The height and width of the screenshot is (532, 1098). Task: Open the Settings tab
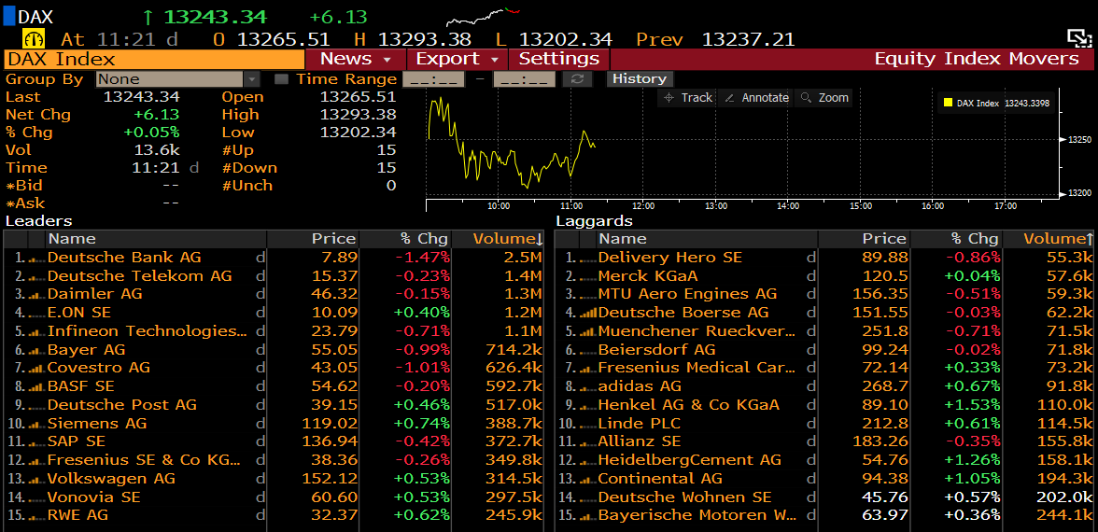(x=558, y=59)
